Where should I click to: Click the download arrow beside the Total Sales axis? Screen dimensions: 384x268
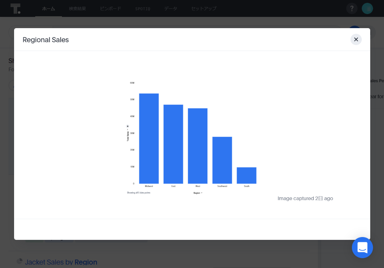click(127, 126)
